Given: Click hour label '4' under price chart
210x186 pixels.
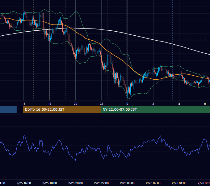Looking at the screenshot, I should 179,104.
